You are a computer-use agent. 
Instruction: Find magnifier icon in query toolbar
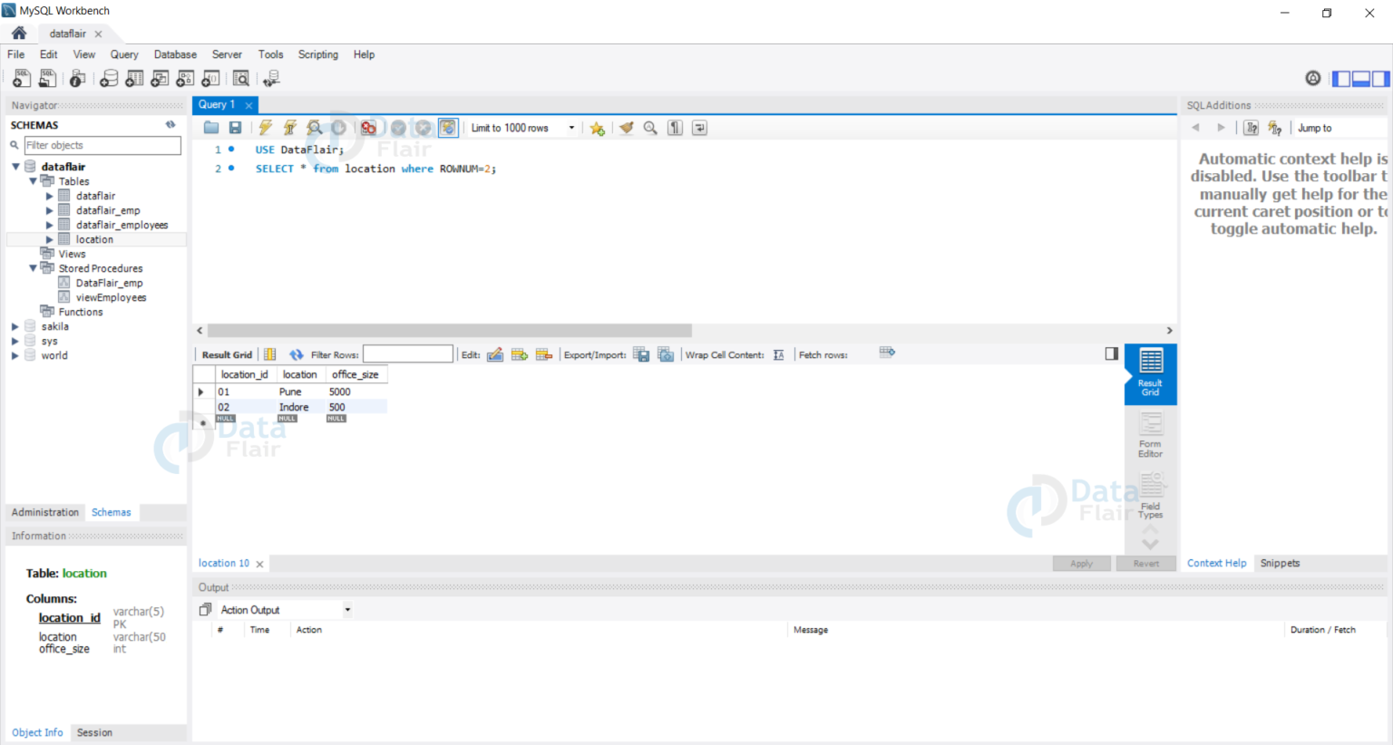(650, 128)
